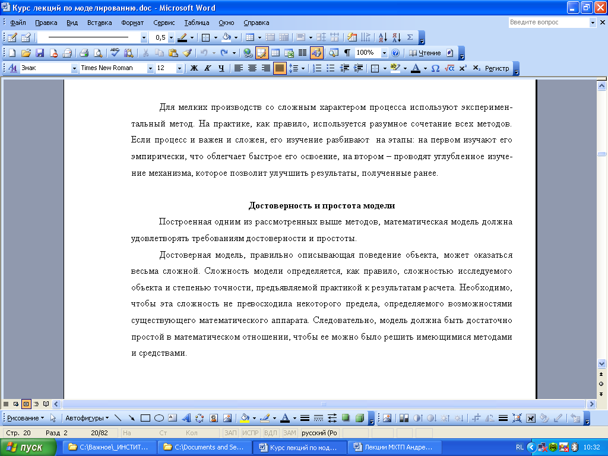Open the Columns layout button
Screen dimensions: 608x456
point(302,53)
